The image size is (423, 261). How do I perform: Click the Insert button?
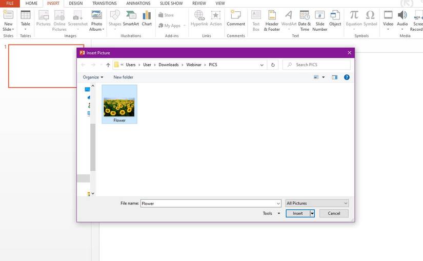298,213
